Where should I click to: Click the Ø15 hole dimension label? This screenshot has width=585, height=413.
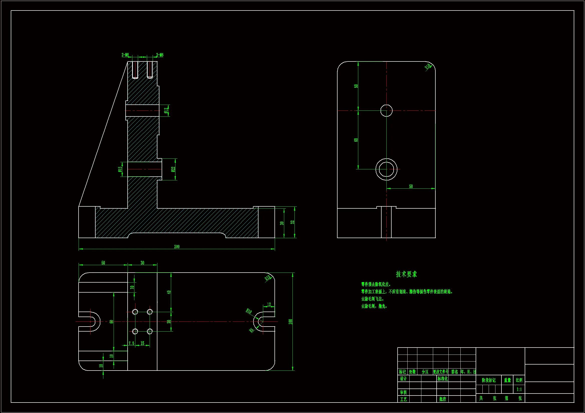(x=120, y=169)
